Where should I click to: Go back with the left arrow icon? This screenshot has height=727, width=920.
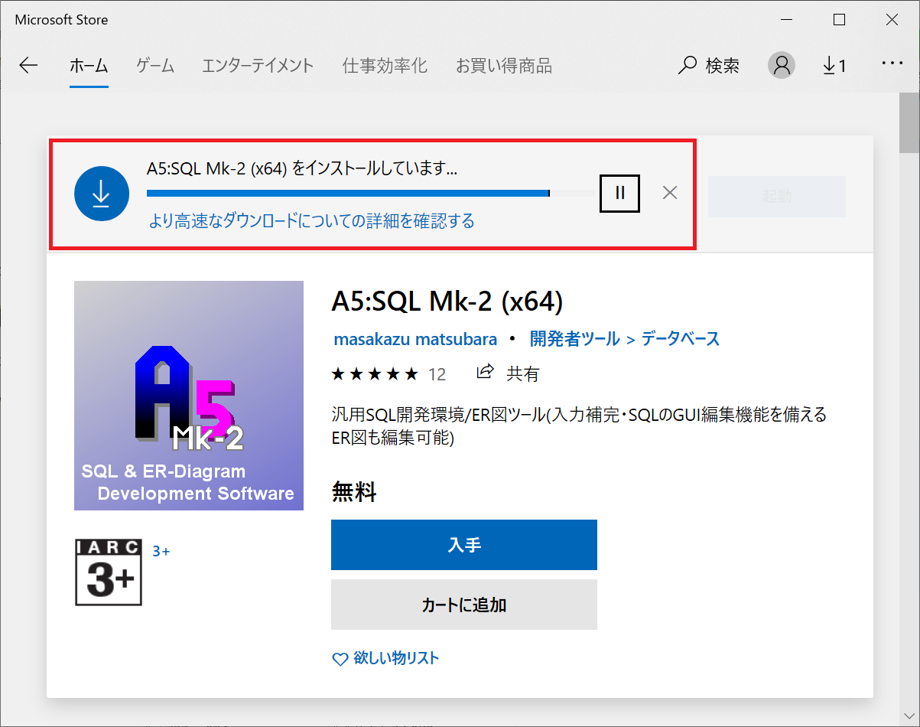pyautogui.click(x=28, y=66)
